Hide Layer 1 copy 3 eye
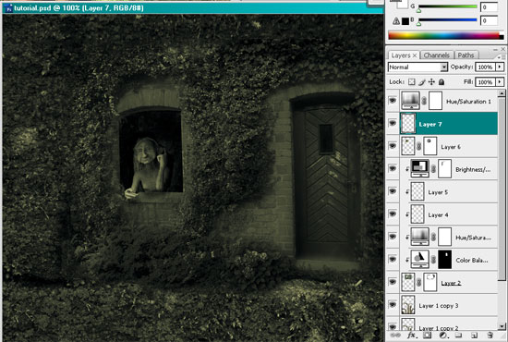508x342 pixels. coord(393,305)
